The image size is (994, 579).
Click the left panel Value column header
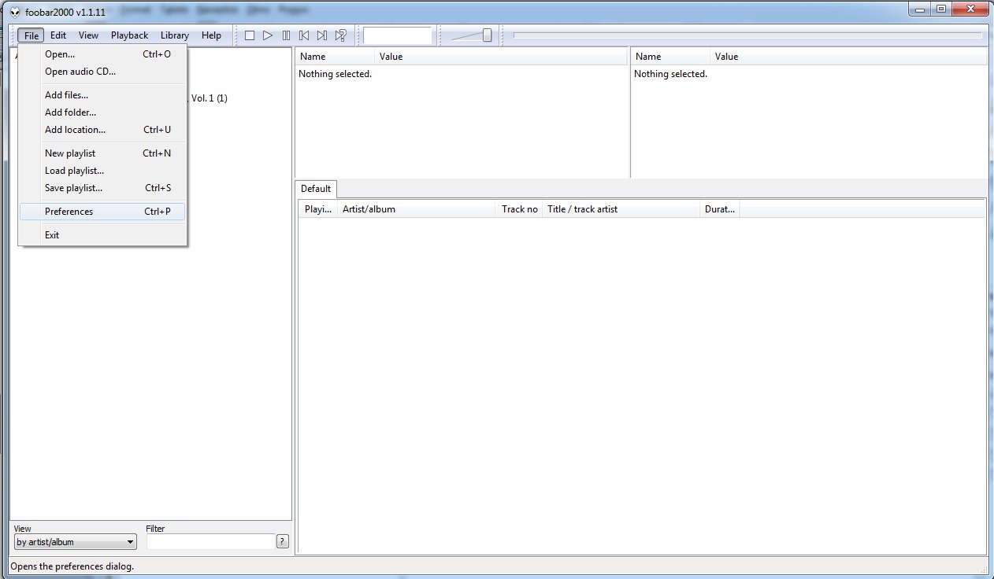coord(501,57)
